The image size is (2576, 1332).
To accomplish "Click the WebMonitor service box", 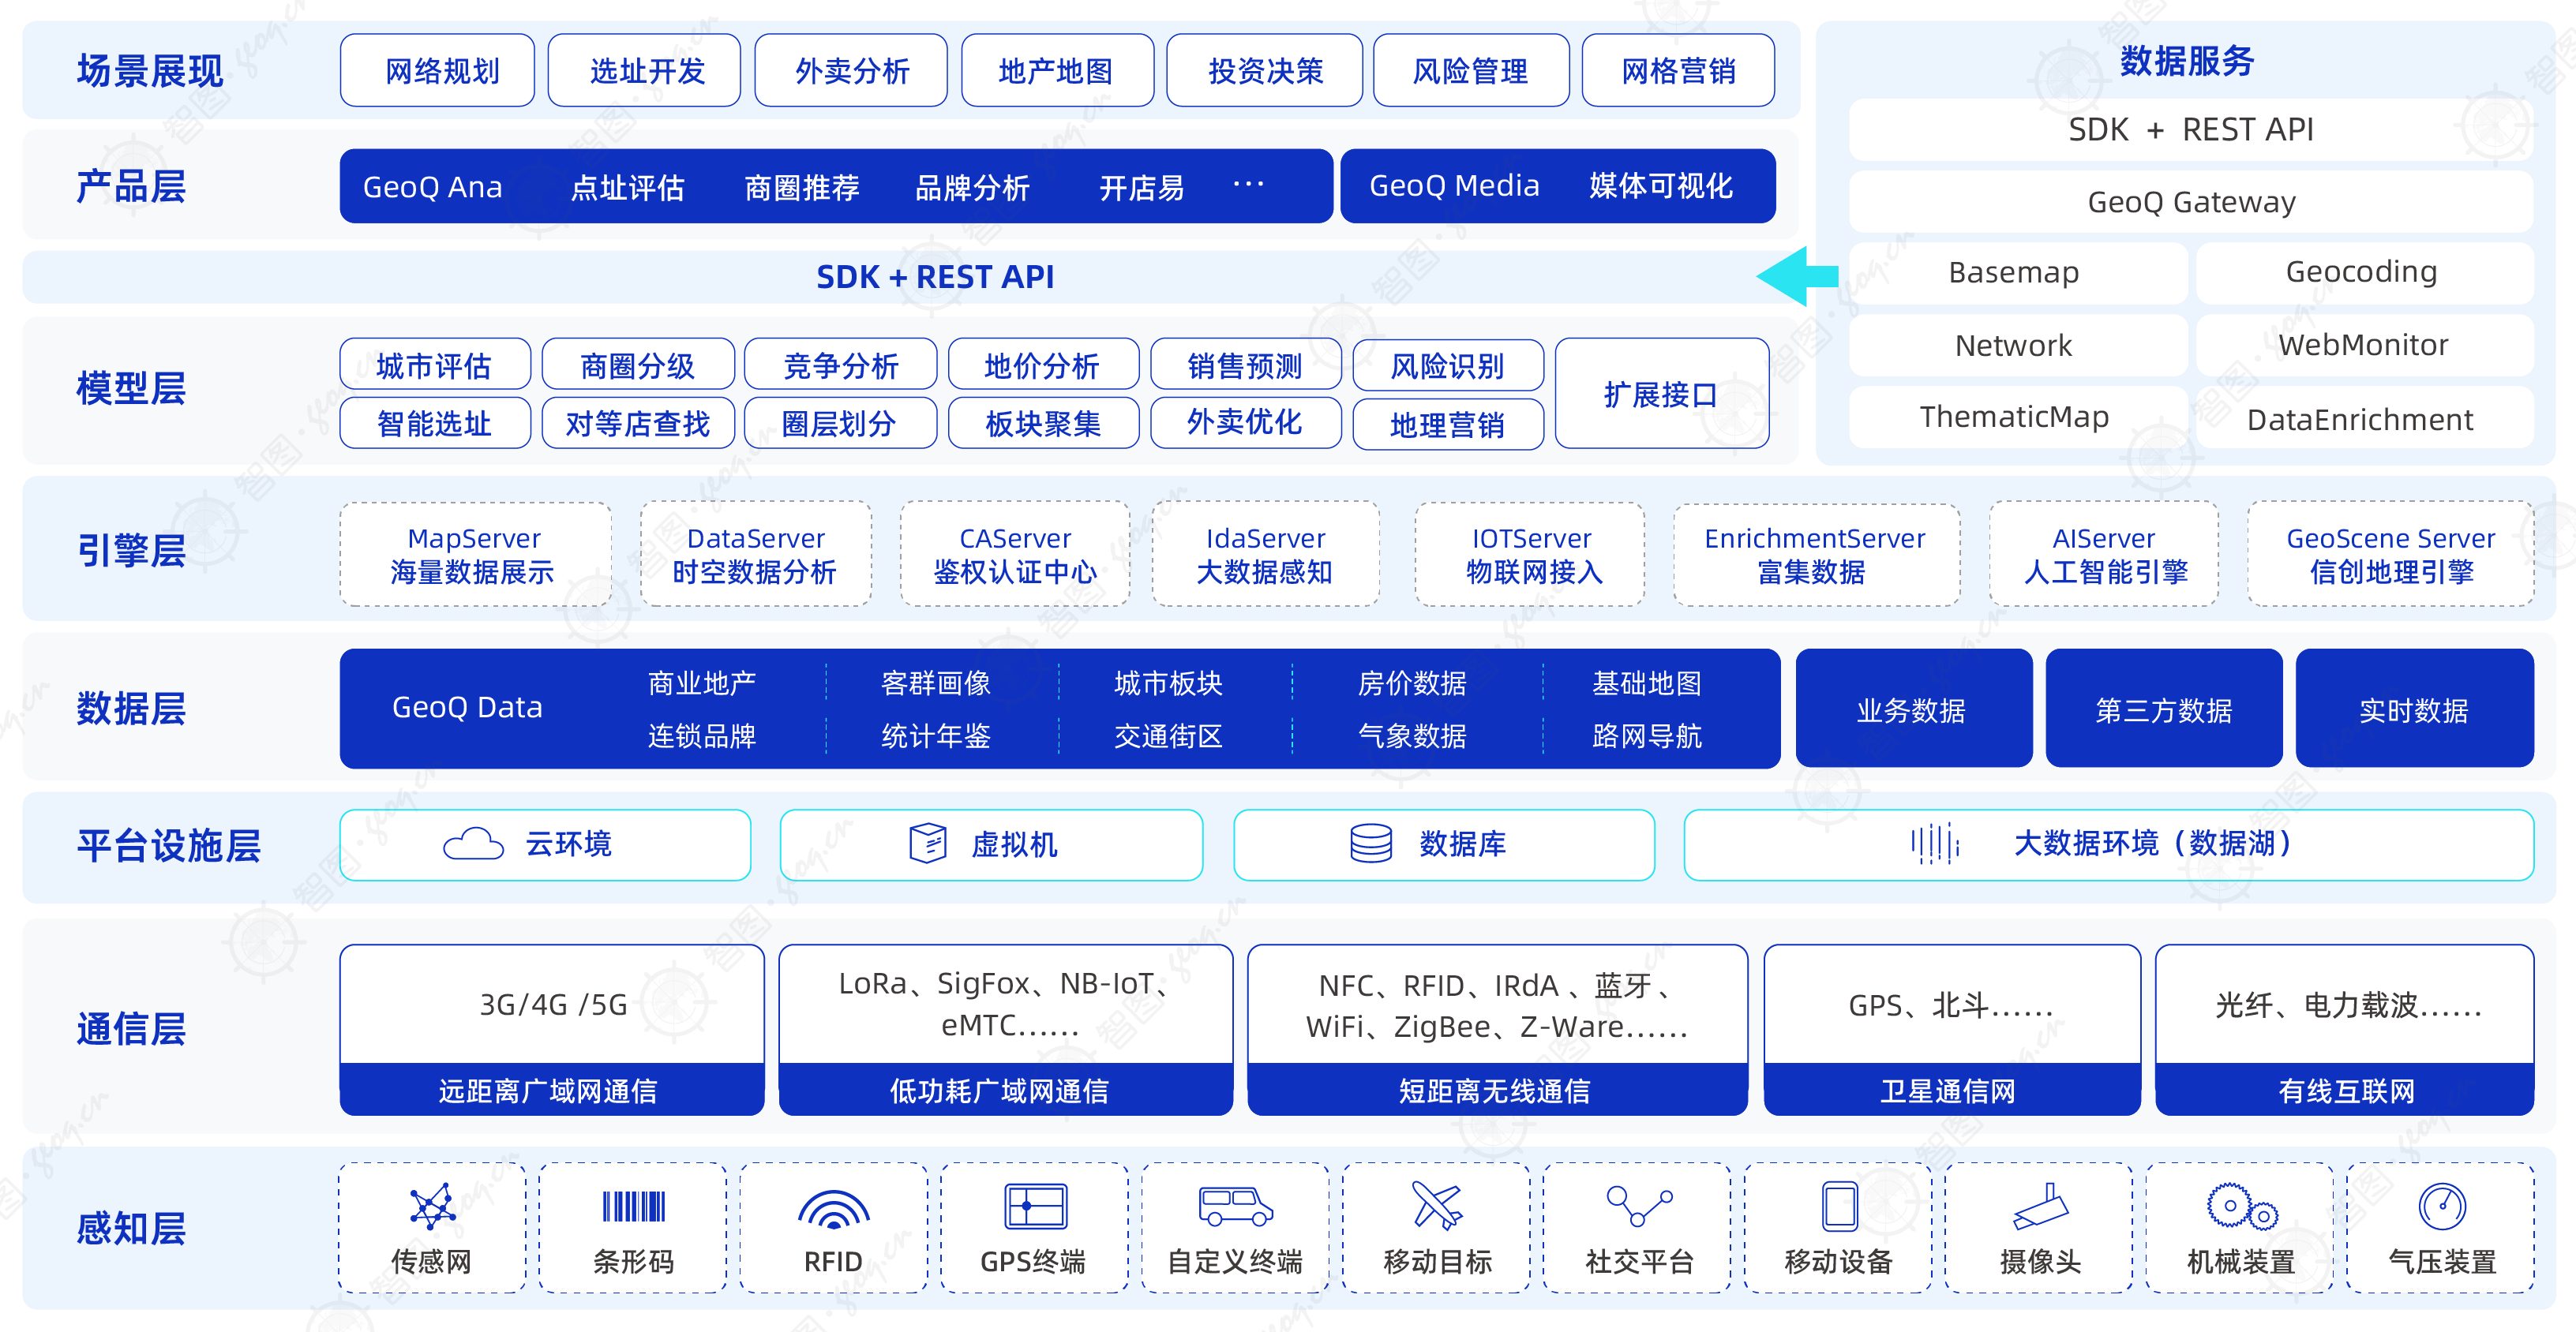I will coord(2364,345).
